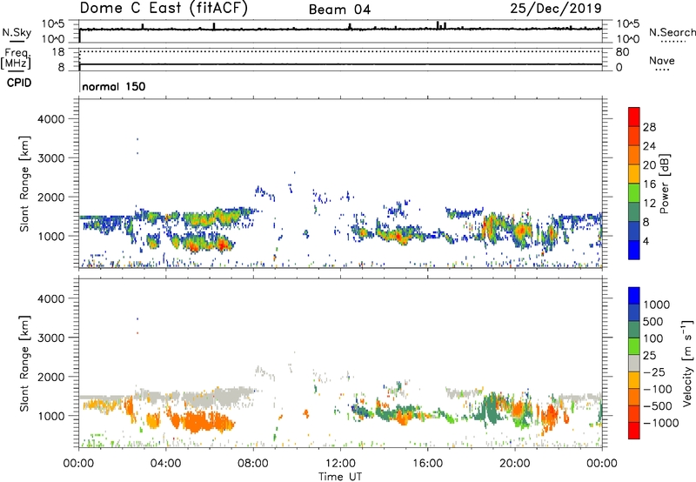Click the '1000' tick in power panel

(x=50, y=236)
